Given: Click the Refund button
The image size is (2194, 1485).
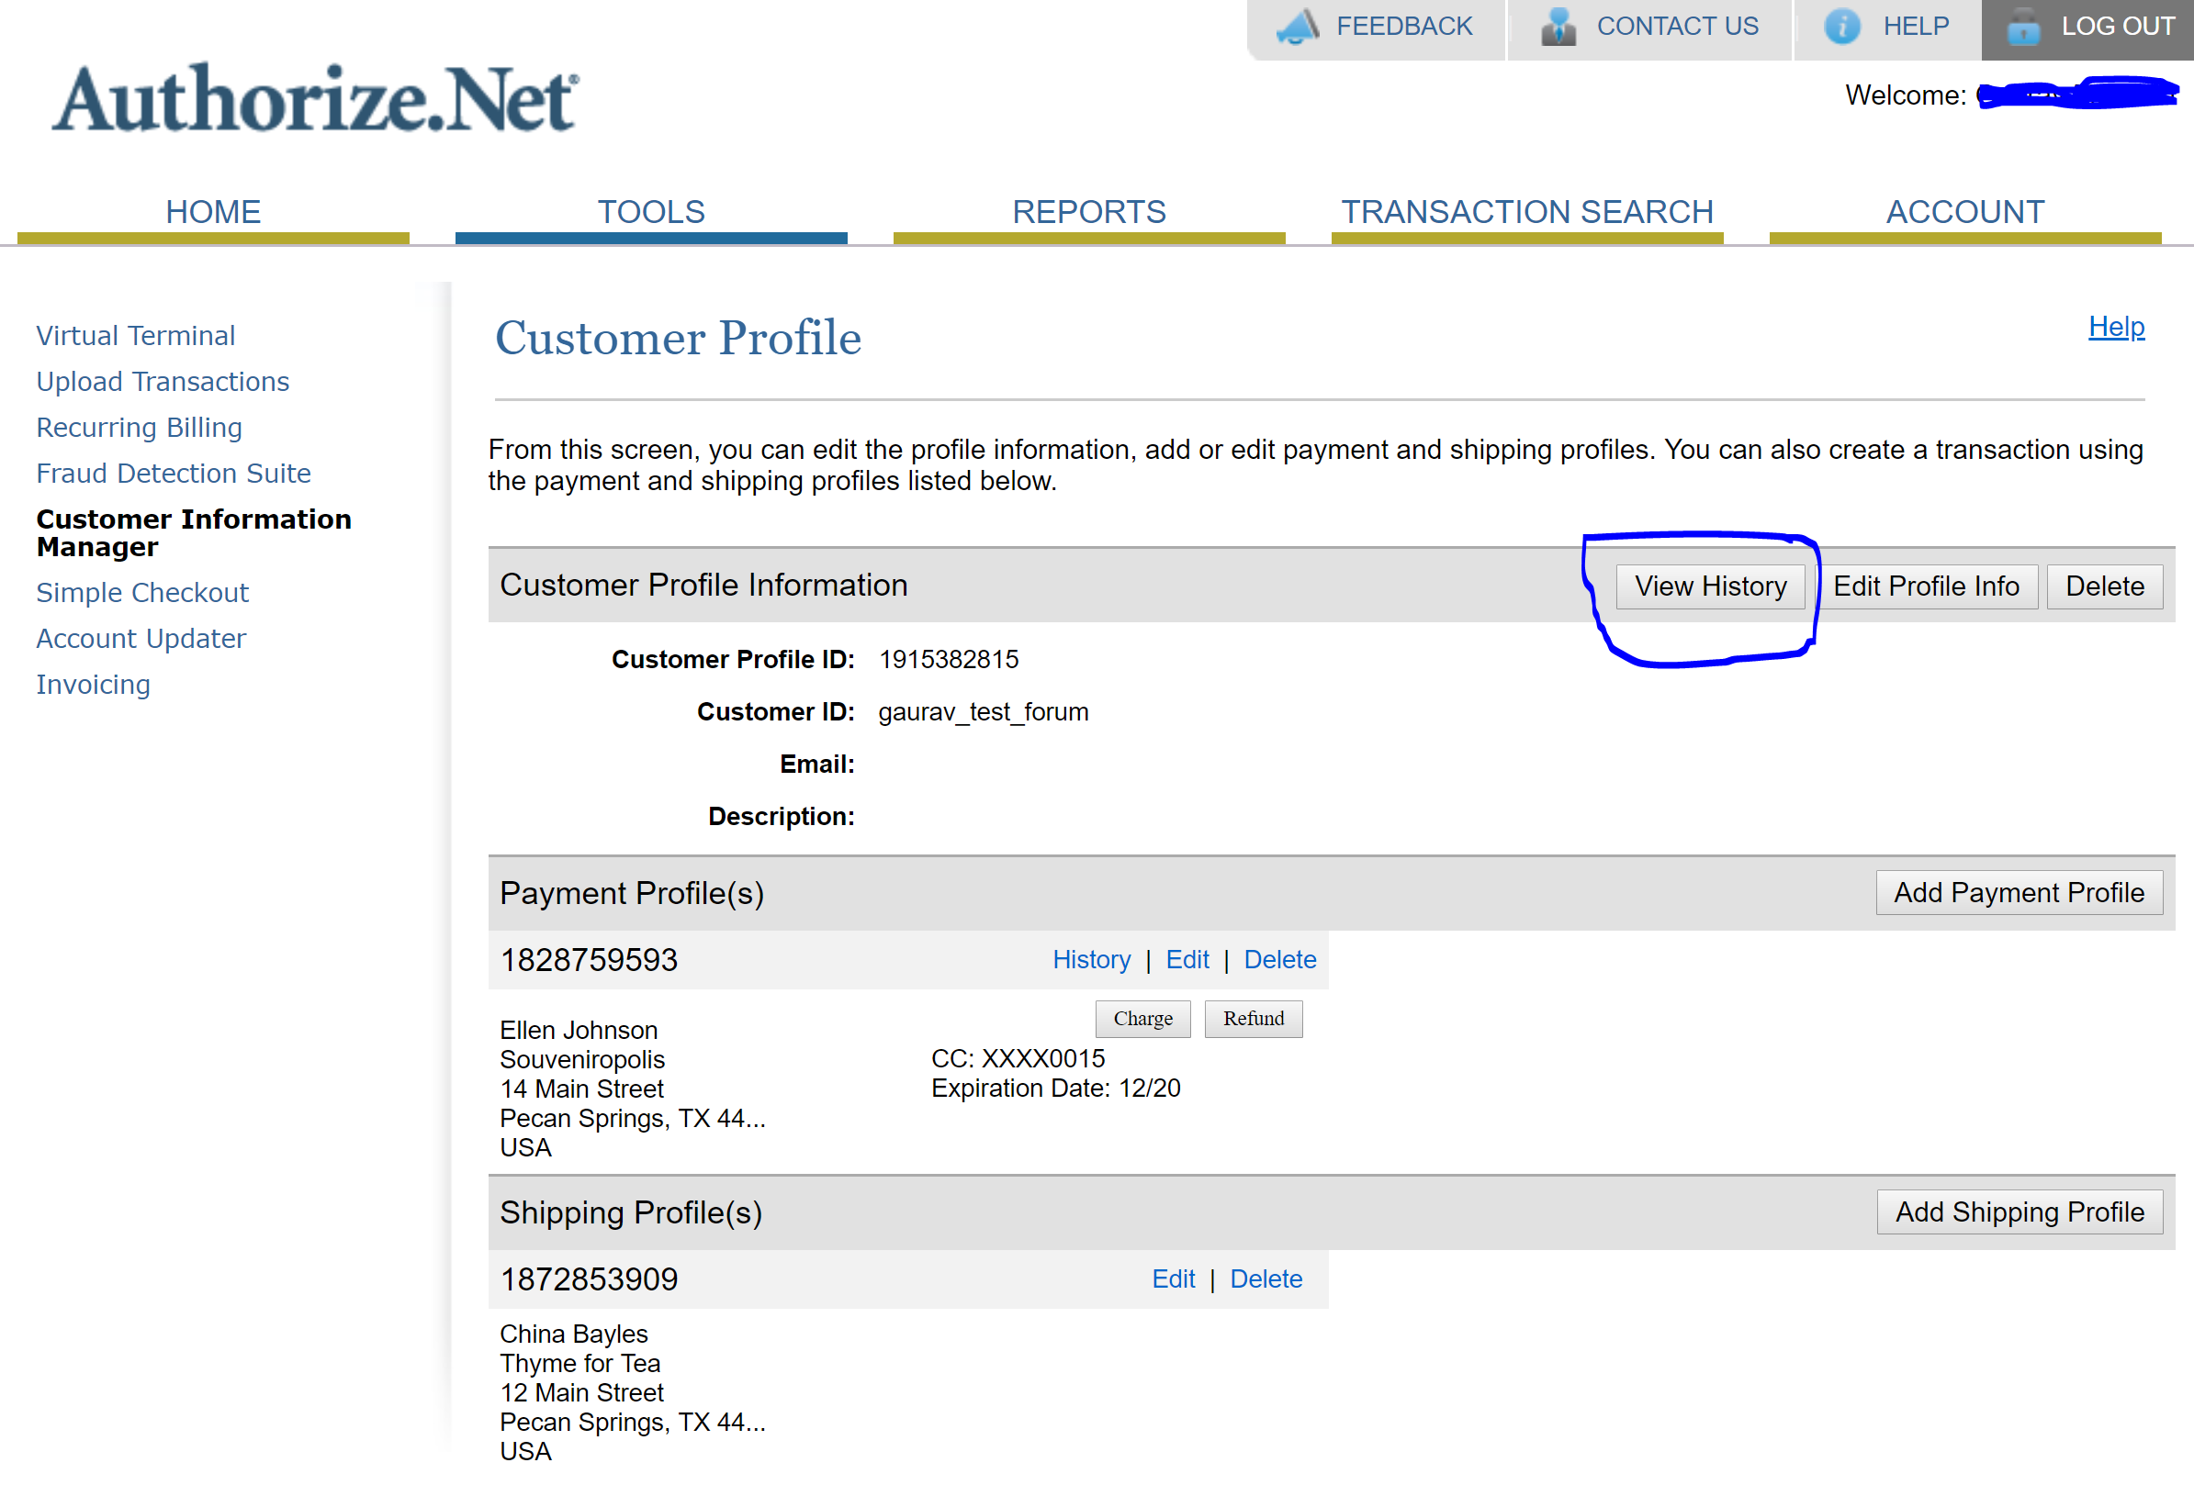Looking at the screenshot, I should click(x=1253, y=1019).
